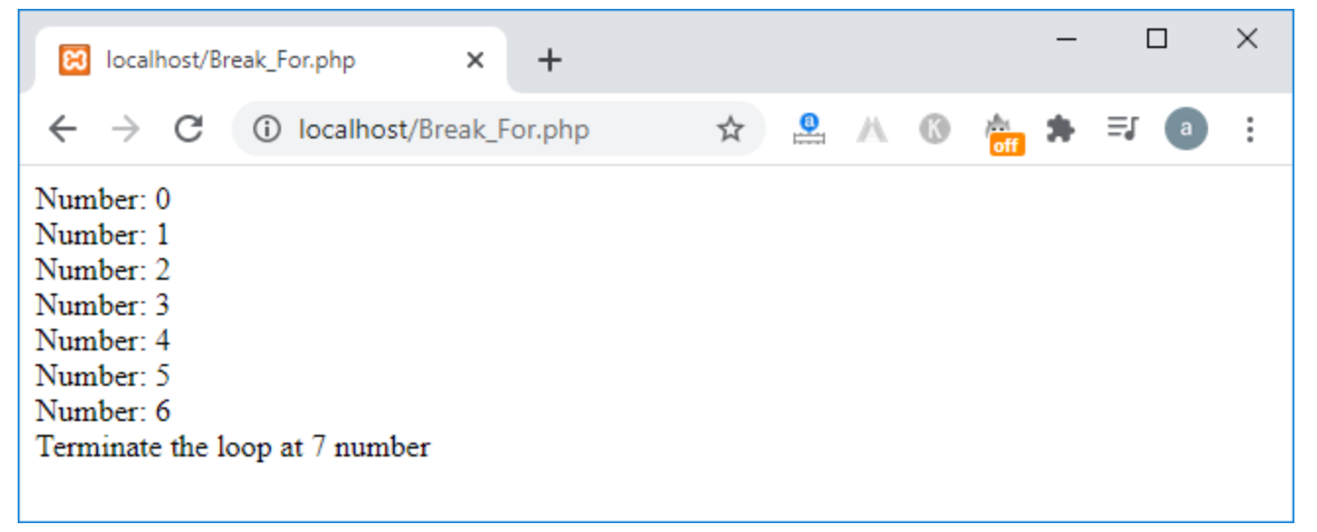The image size is (1317, 532).
Task: Reload the Break_For.php page
Action: pos(188,129)
